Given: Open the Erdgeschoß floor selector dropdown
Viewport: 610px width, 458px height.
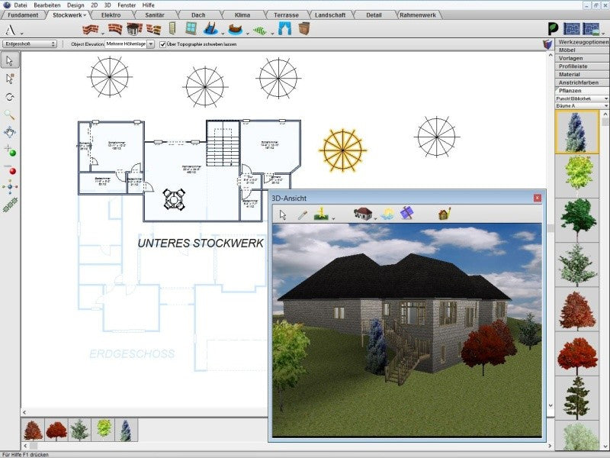Looking at the screenshot, I should [30, 44].
